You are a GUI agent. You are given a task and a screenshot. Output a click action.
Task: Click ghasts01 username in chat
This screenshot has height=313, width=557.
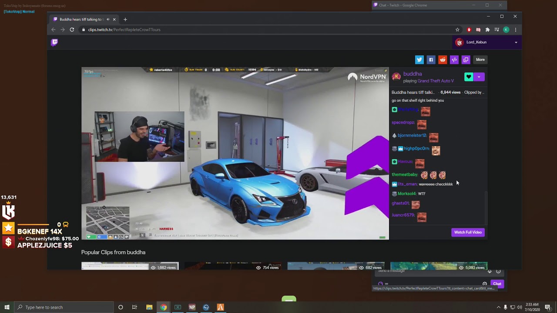(x=400, y=203)
